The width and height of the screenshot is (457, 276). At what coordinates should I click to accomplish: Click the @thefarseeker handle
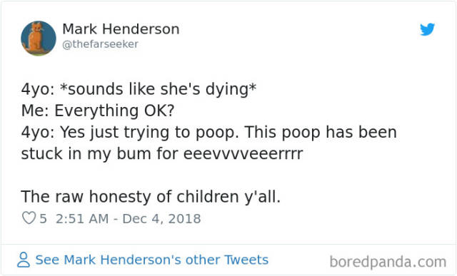click(x=100, y=44)
